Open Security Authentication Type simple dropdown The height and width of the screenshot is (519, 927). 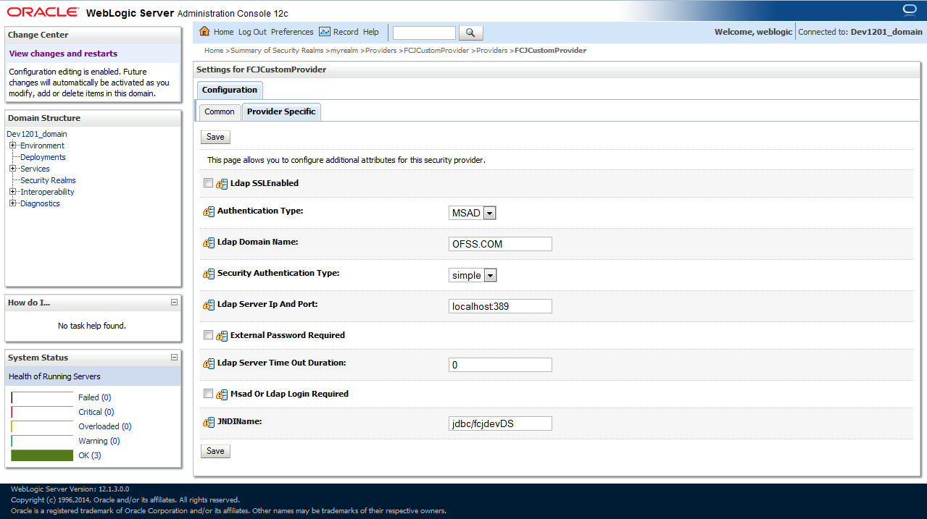click(473, 275)
